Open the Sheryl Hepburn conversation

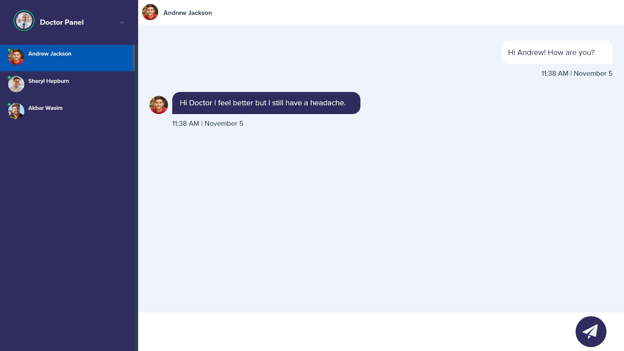tap(48, 81)
